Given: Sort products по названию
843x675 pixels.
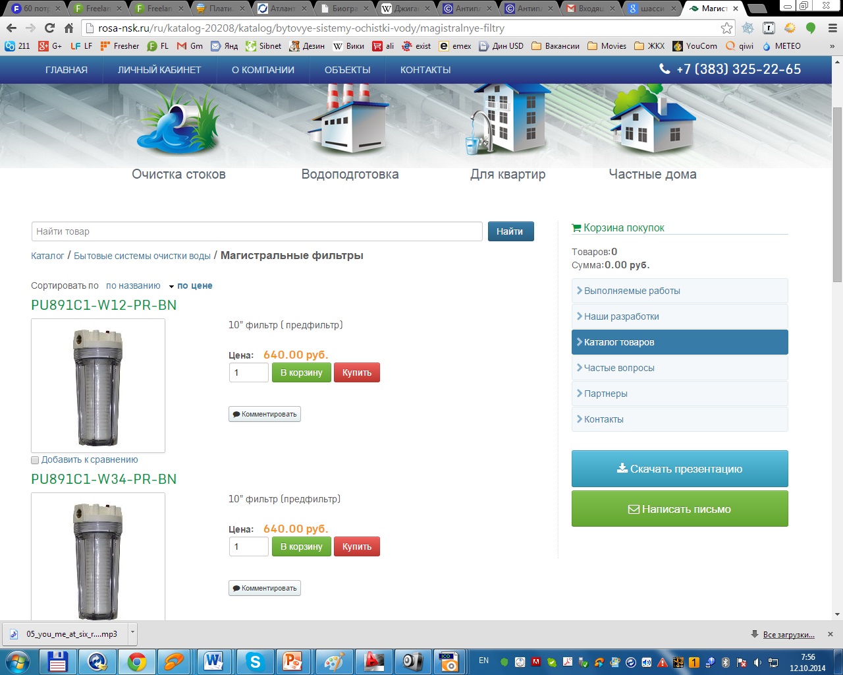Looking at the screenshot, I should point(133,285).
